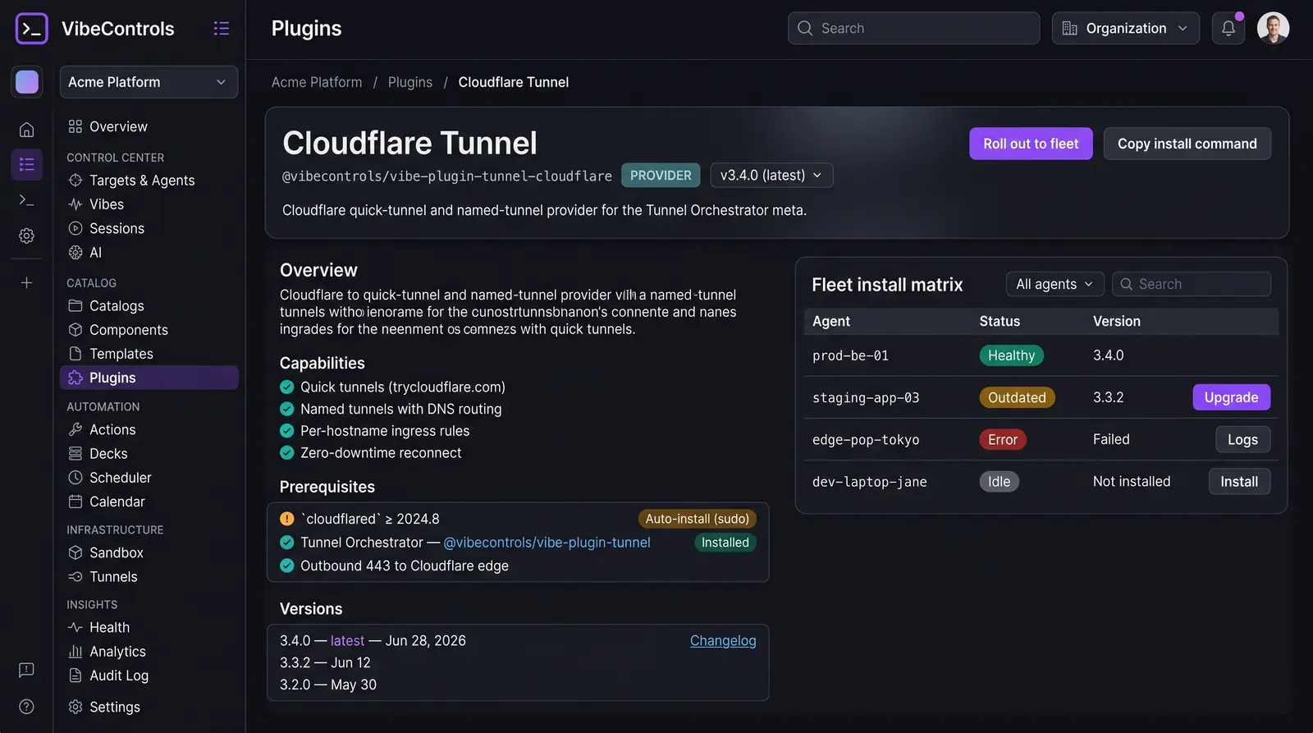Image resolution: width=1313 pixels, height=733 pixels.
Task: Click Acme Platform breadcrumb link
Action: (x=317, y=82)
